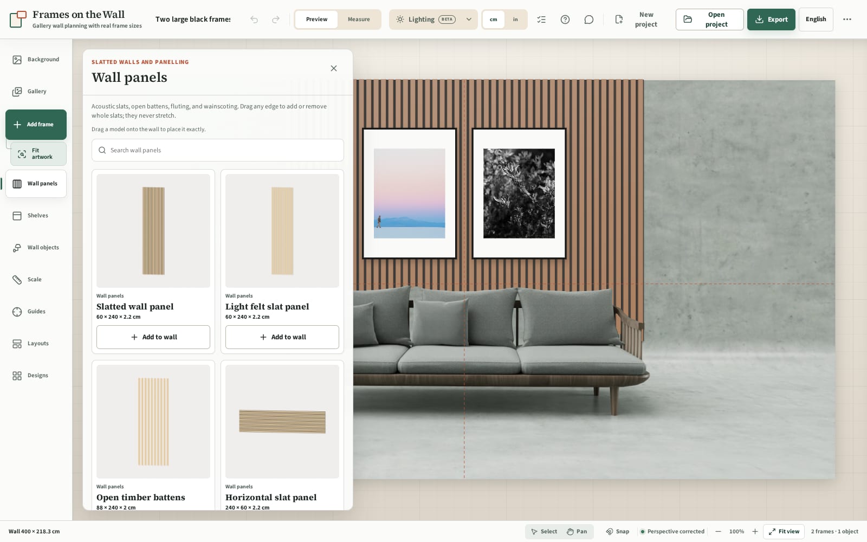Open the Wall objects sidebar section

[x=36, y=248]
